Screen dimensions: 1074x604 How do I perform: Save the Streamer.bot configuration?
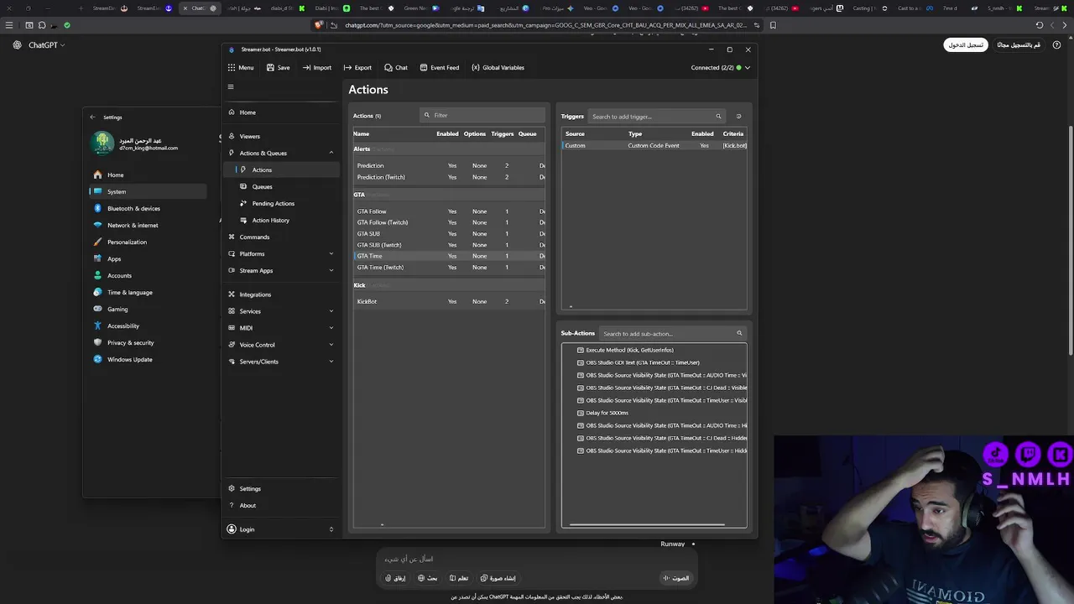tap(278, 68)
